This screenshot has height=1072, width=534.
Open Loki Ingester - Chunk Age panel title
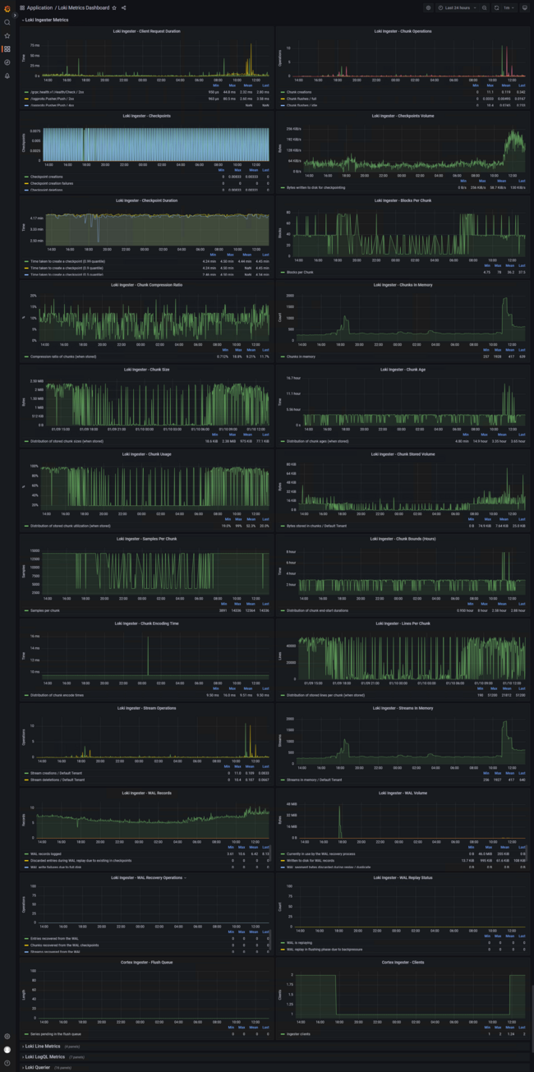tap(403, 370)
